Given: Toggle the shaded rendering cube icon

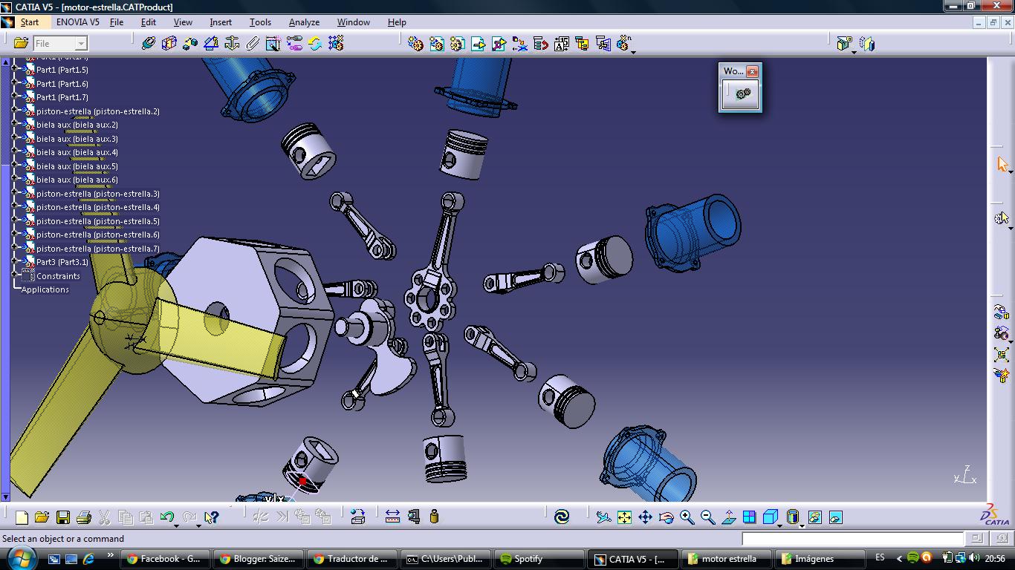Looking at the screenshot, I should click(771, 515).
